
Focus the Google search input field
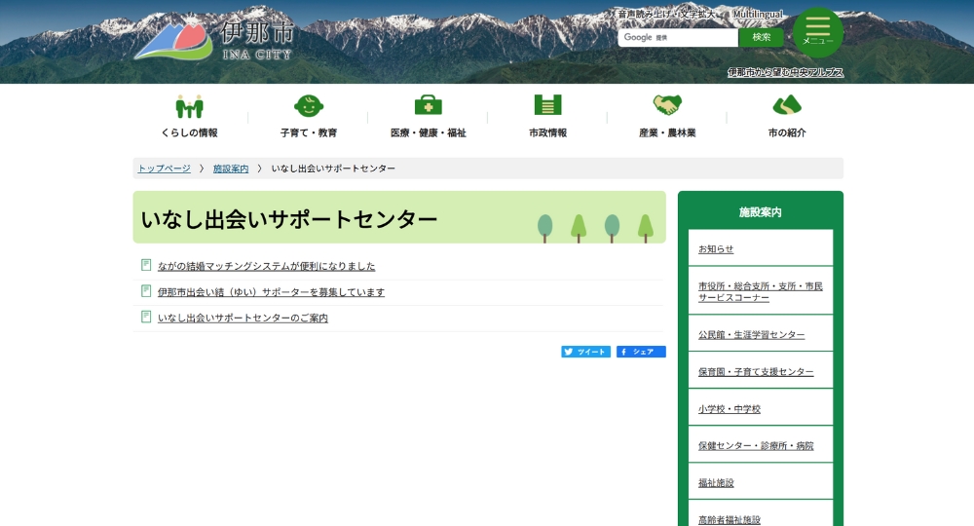coord(678,37)
